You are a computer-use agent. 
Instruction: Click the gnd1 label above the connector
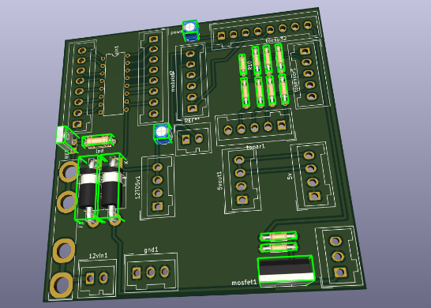[151, 250]
